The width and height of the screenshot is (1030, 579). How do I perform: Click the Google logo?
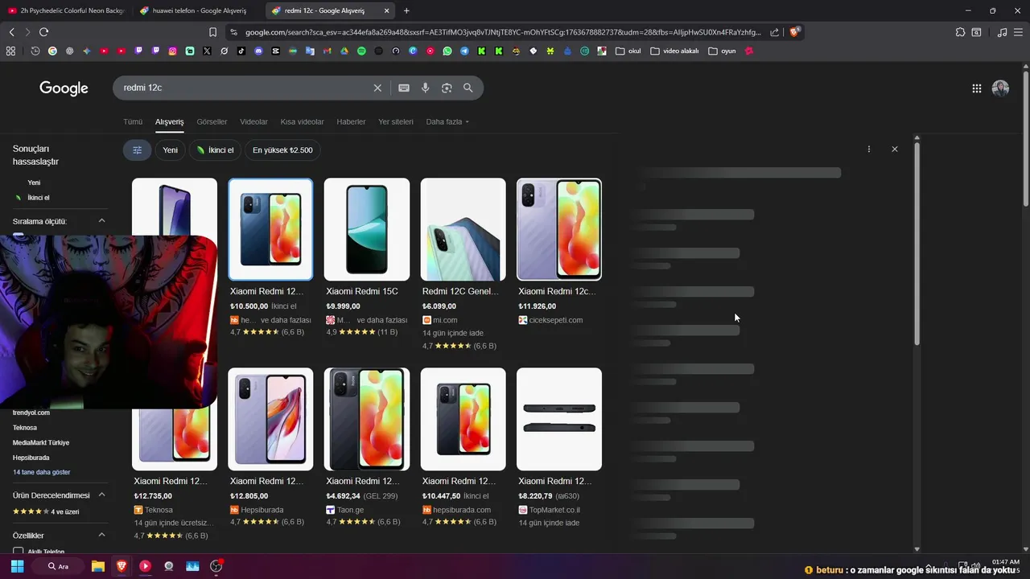(64, 88)
